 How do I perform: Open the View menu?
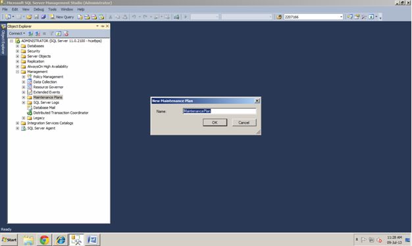click(x=26, y=9)
